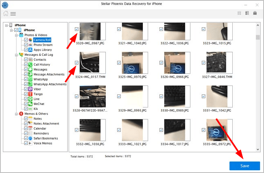Image resolution: width=264 pixels, height=173 pixels.
Task: Click the Selected items : 5372 text
Action: click(118, 156)
